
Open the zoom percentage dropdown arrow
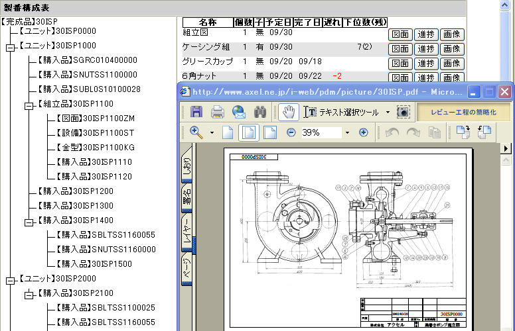tap(348, 132)
